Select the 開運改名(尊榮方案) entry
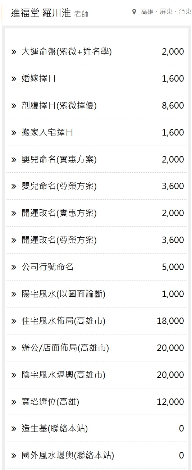The width and height of the screenshot is (192, 470). pos(96,240)
